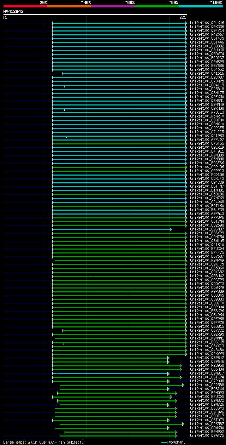The height and width of the screenshot is (445, 226).
Task: Select label UniRef100_B2D2G7
Action: pos(207,58)
